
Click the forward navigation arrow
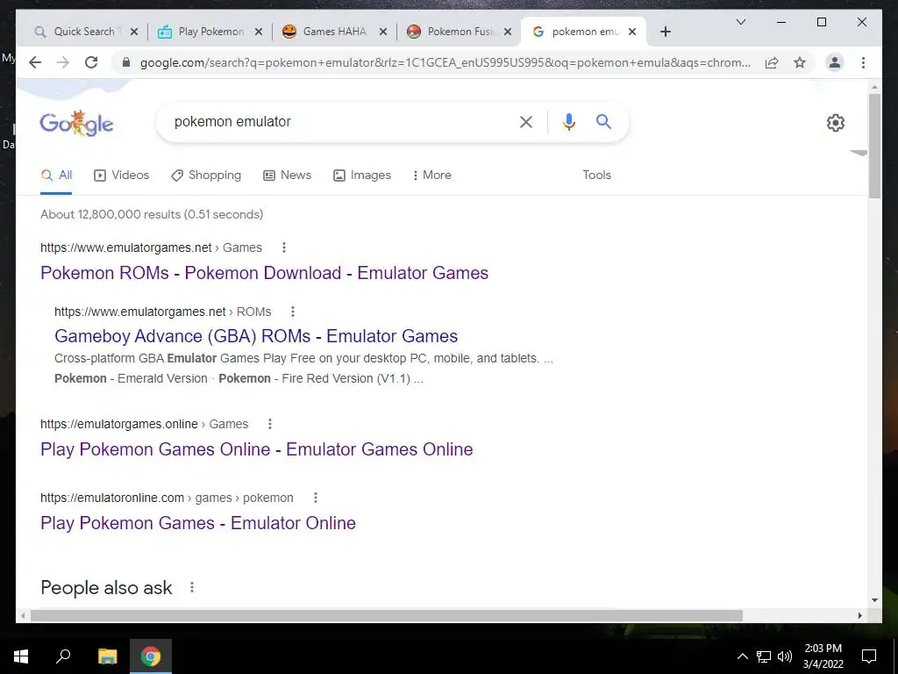tap(63, 62)
